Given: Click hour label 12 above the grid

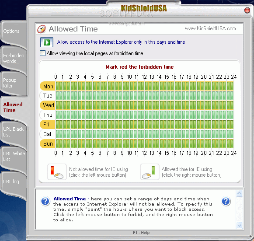Looking at the screenshot, I should [144, 77].
